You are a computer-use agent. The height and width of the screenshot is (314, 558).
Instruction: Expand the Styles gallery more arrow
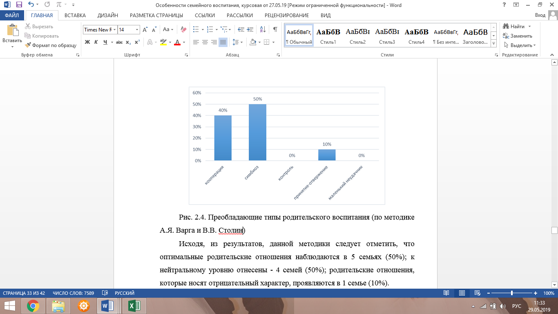493,43
